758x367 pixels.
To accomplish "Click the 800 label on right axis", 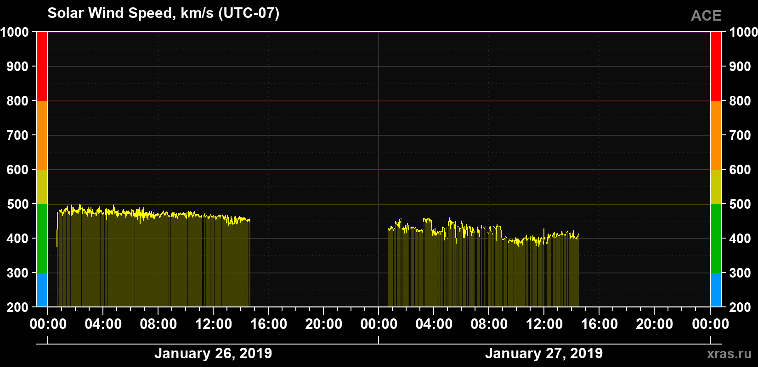I will click(740, 101).
